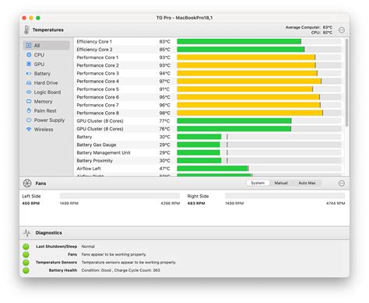The image size is (369, 303).
Task: Click the GPU icon in sidebar
Action: coord(29,64)
